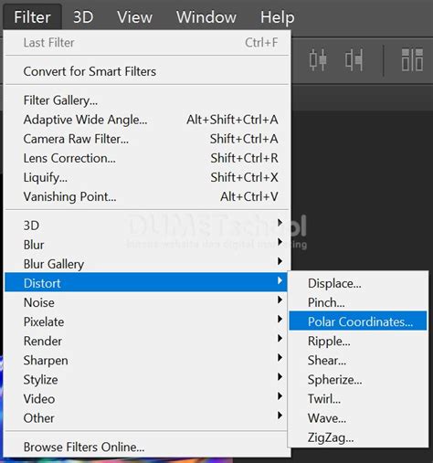Click Browse Filters Online
The width and height of the screenshot is (433, 463).
click(146, 447)
